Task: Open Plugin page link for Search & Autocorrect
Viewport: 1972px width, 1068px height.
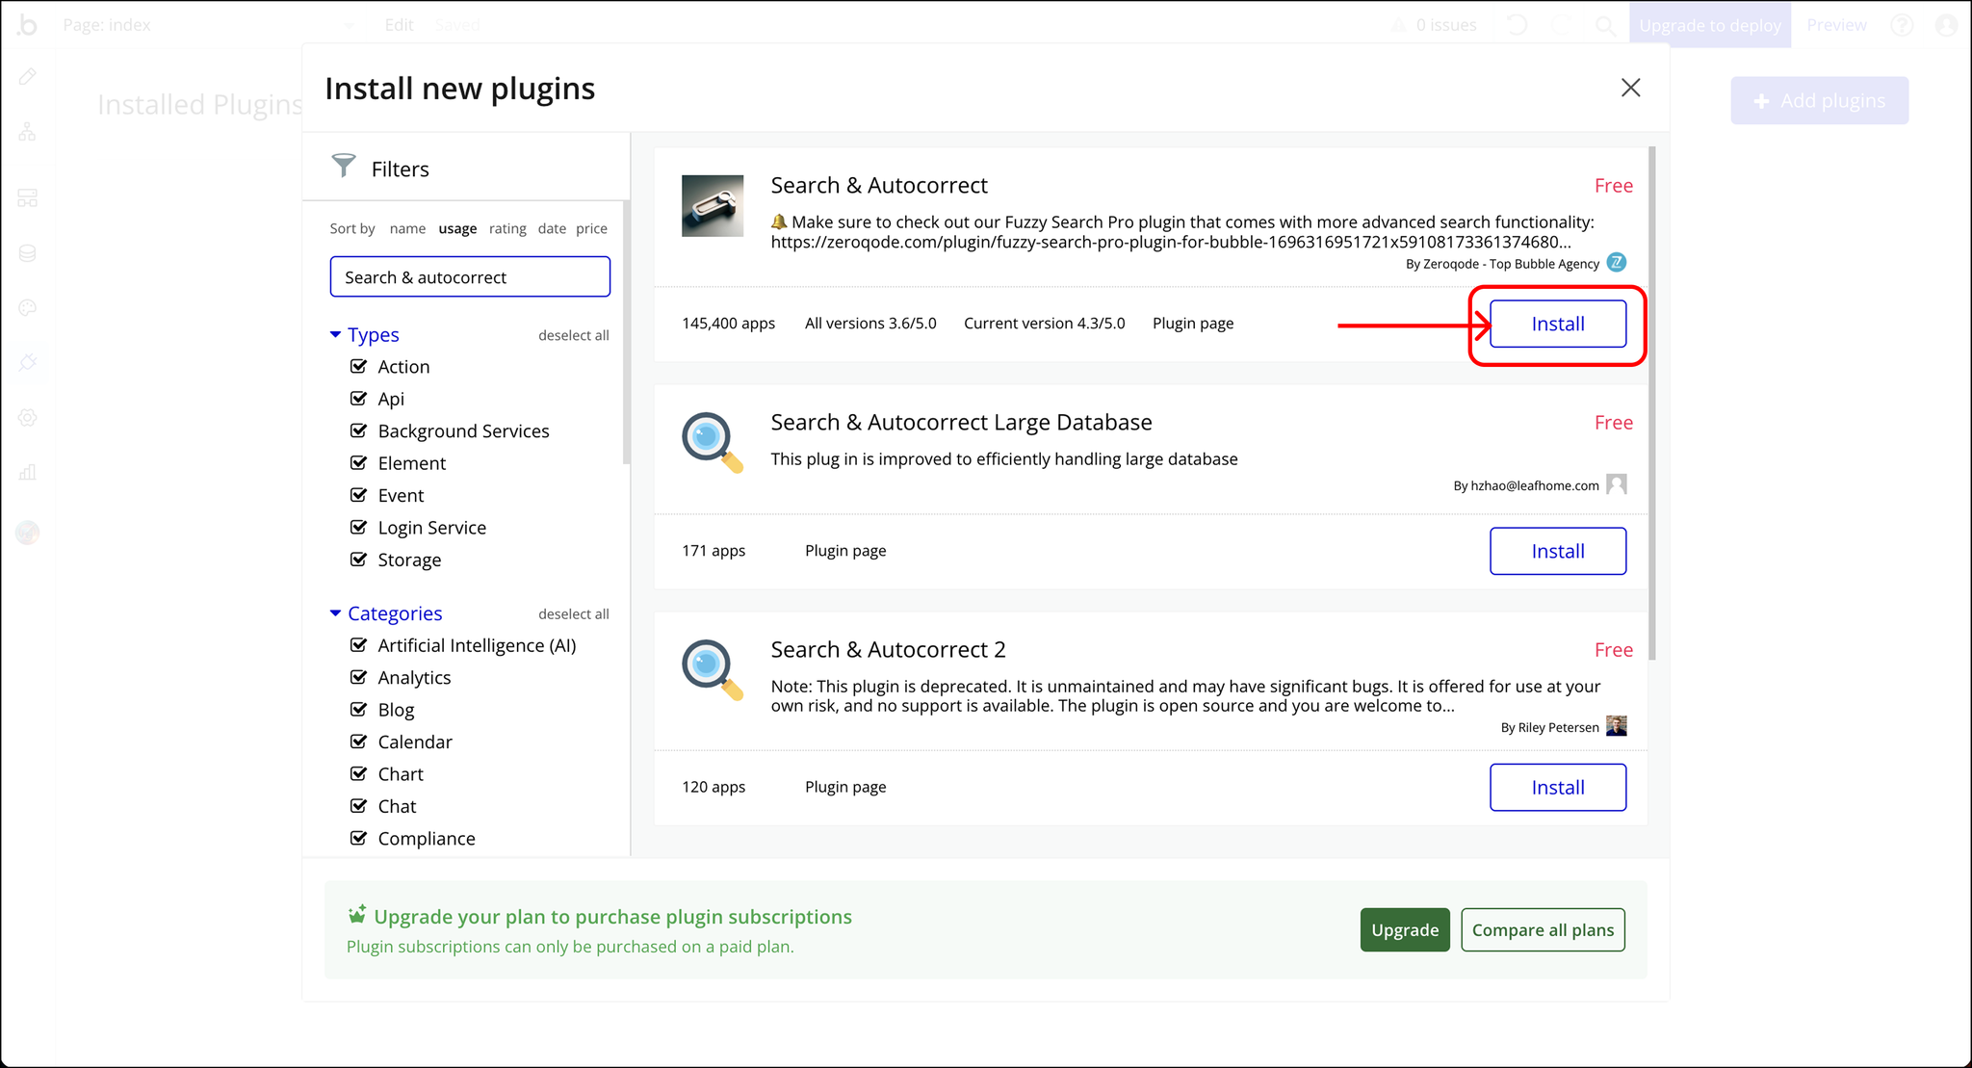Action: click(1192, 324)
